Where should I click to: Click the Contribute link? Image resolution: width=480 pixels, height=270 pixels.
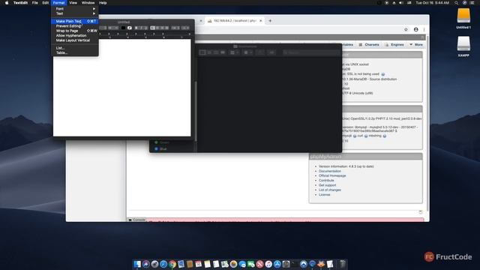(326, 180)
